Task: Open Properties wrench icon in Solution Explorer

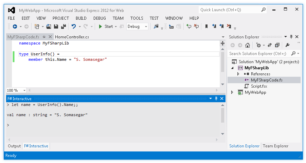Action: 287,45
